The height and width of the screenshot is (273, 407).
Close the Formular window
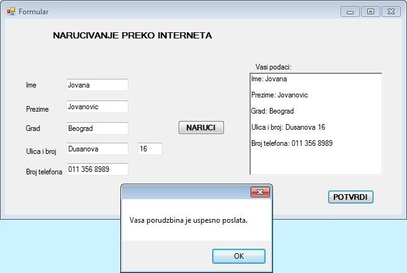(x=390, y=11)
